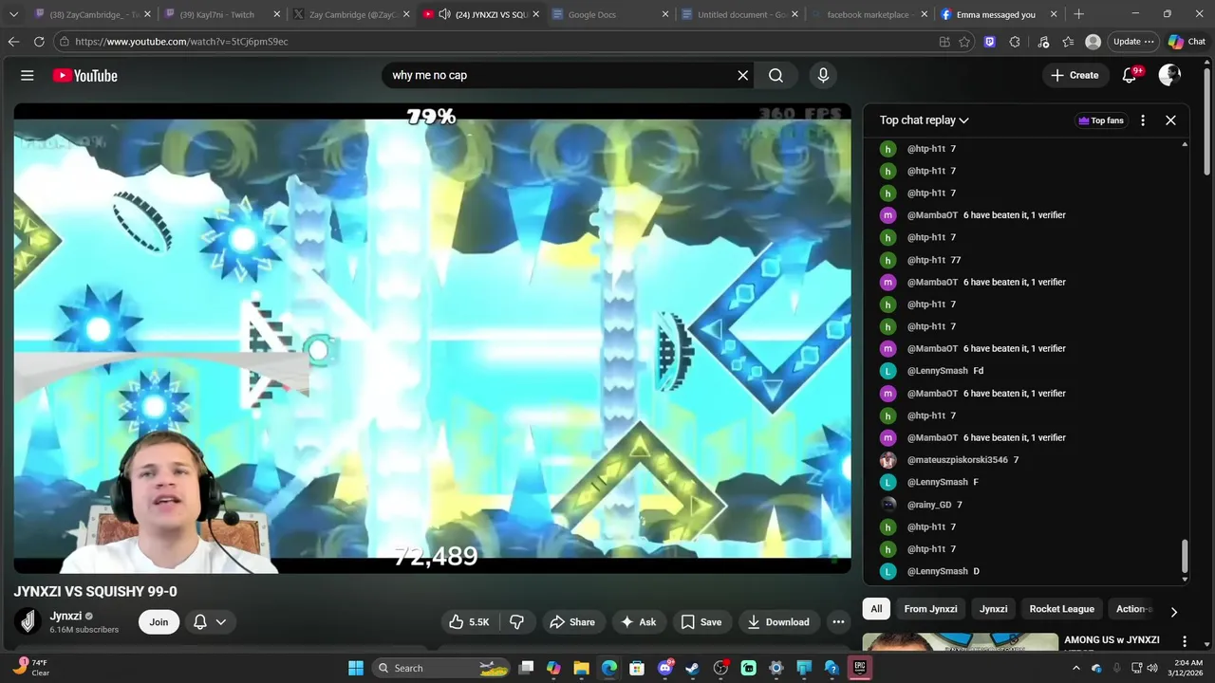Select the From Jynxzi chip
This screenshot has width=1215, height=683.
coord(930,609)
